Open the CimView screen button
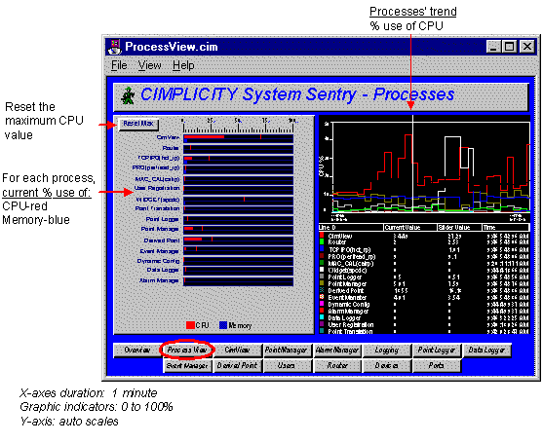This screenshot has width=543, height=443. point(237,350)
